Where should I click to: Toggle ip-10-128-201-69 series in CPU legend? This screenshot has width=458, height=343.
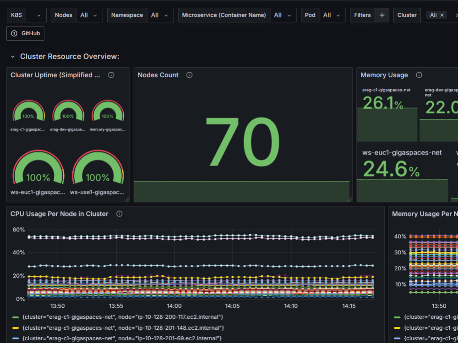tap(122, 338)
